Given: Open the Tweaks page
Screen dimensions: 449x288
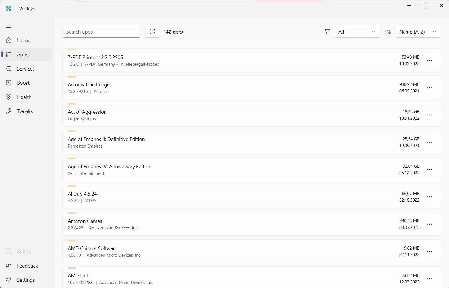Looking at the screenshot, I should point(27,111).
